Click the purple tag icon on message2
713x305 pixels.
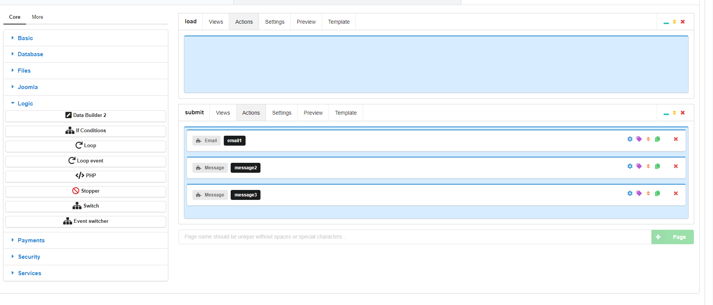click(639, 166)
